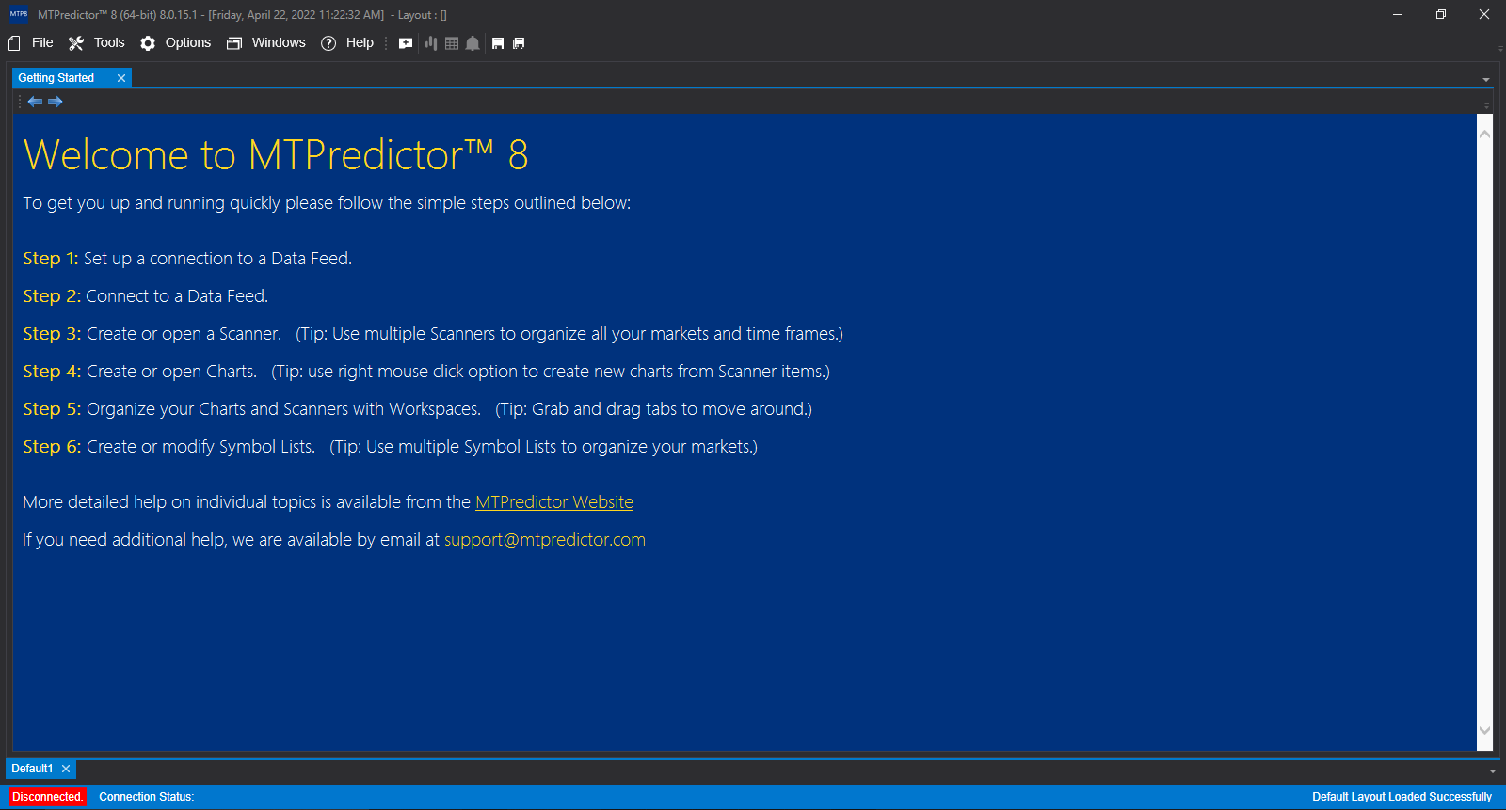Click the scrollbar down arrow
This screenshot has width=1506, height=810.
(1485, 730)
